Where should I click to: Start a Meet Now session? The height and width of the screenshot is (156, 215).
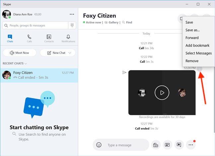point(20,53)
